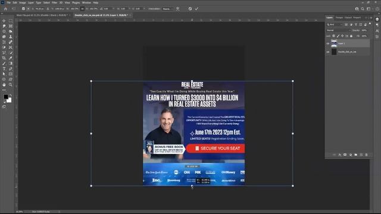
Task: Commit the transform with the checkmark
Action: coord(196,9)
